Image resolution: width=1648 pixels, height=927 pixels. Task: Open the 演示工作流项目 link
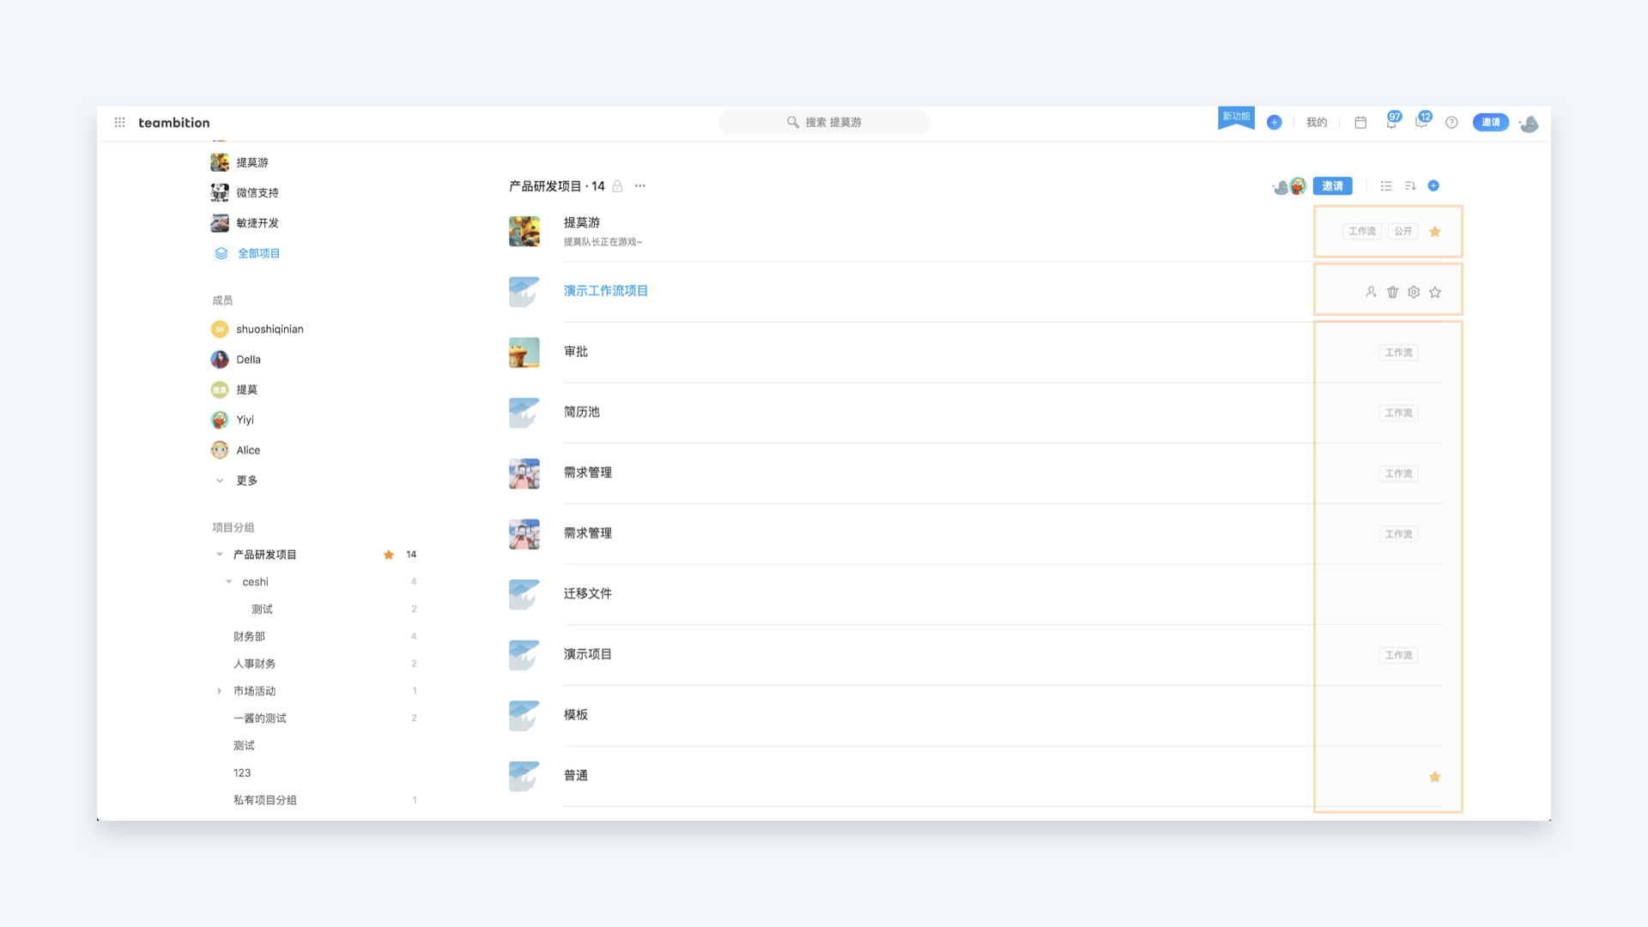tap(606, 291)
